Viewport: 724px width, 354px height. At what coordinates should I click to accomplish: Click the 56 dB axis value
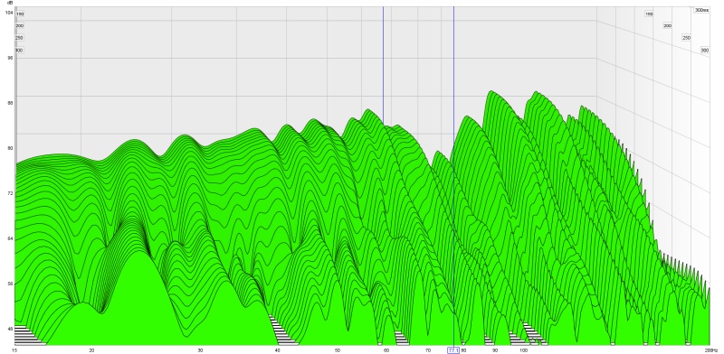tap(10, 284)
